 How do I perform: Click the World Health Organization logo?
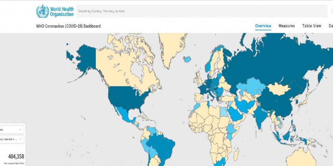pos(55,11)
